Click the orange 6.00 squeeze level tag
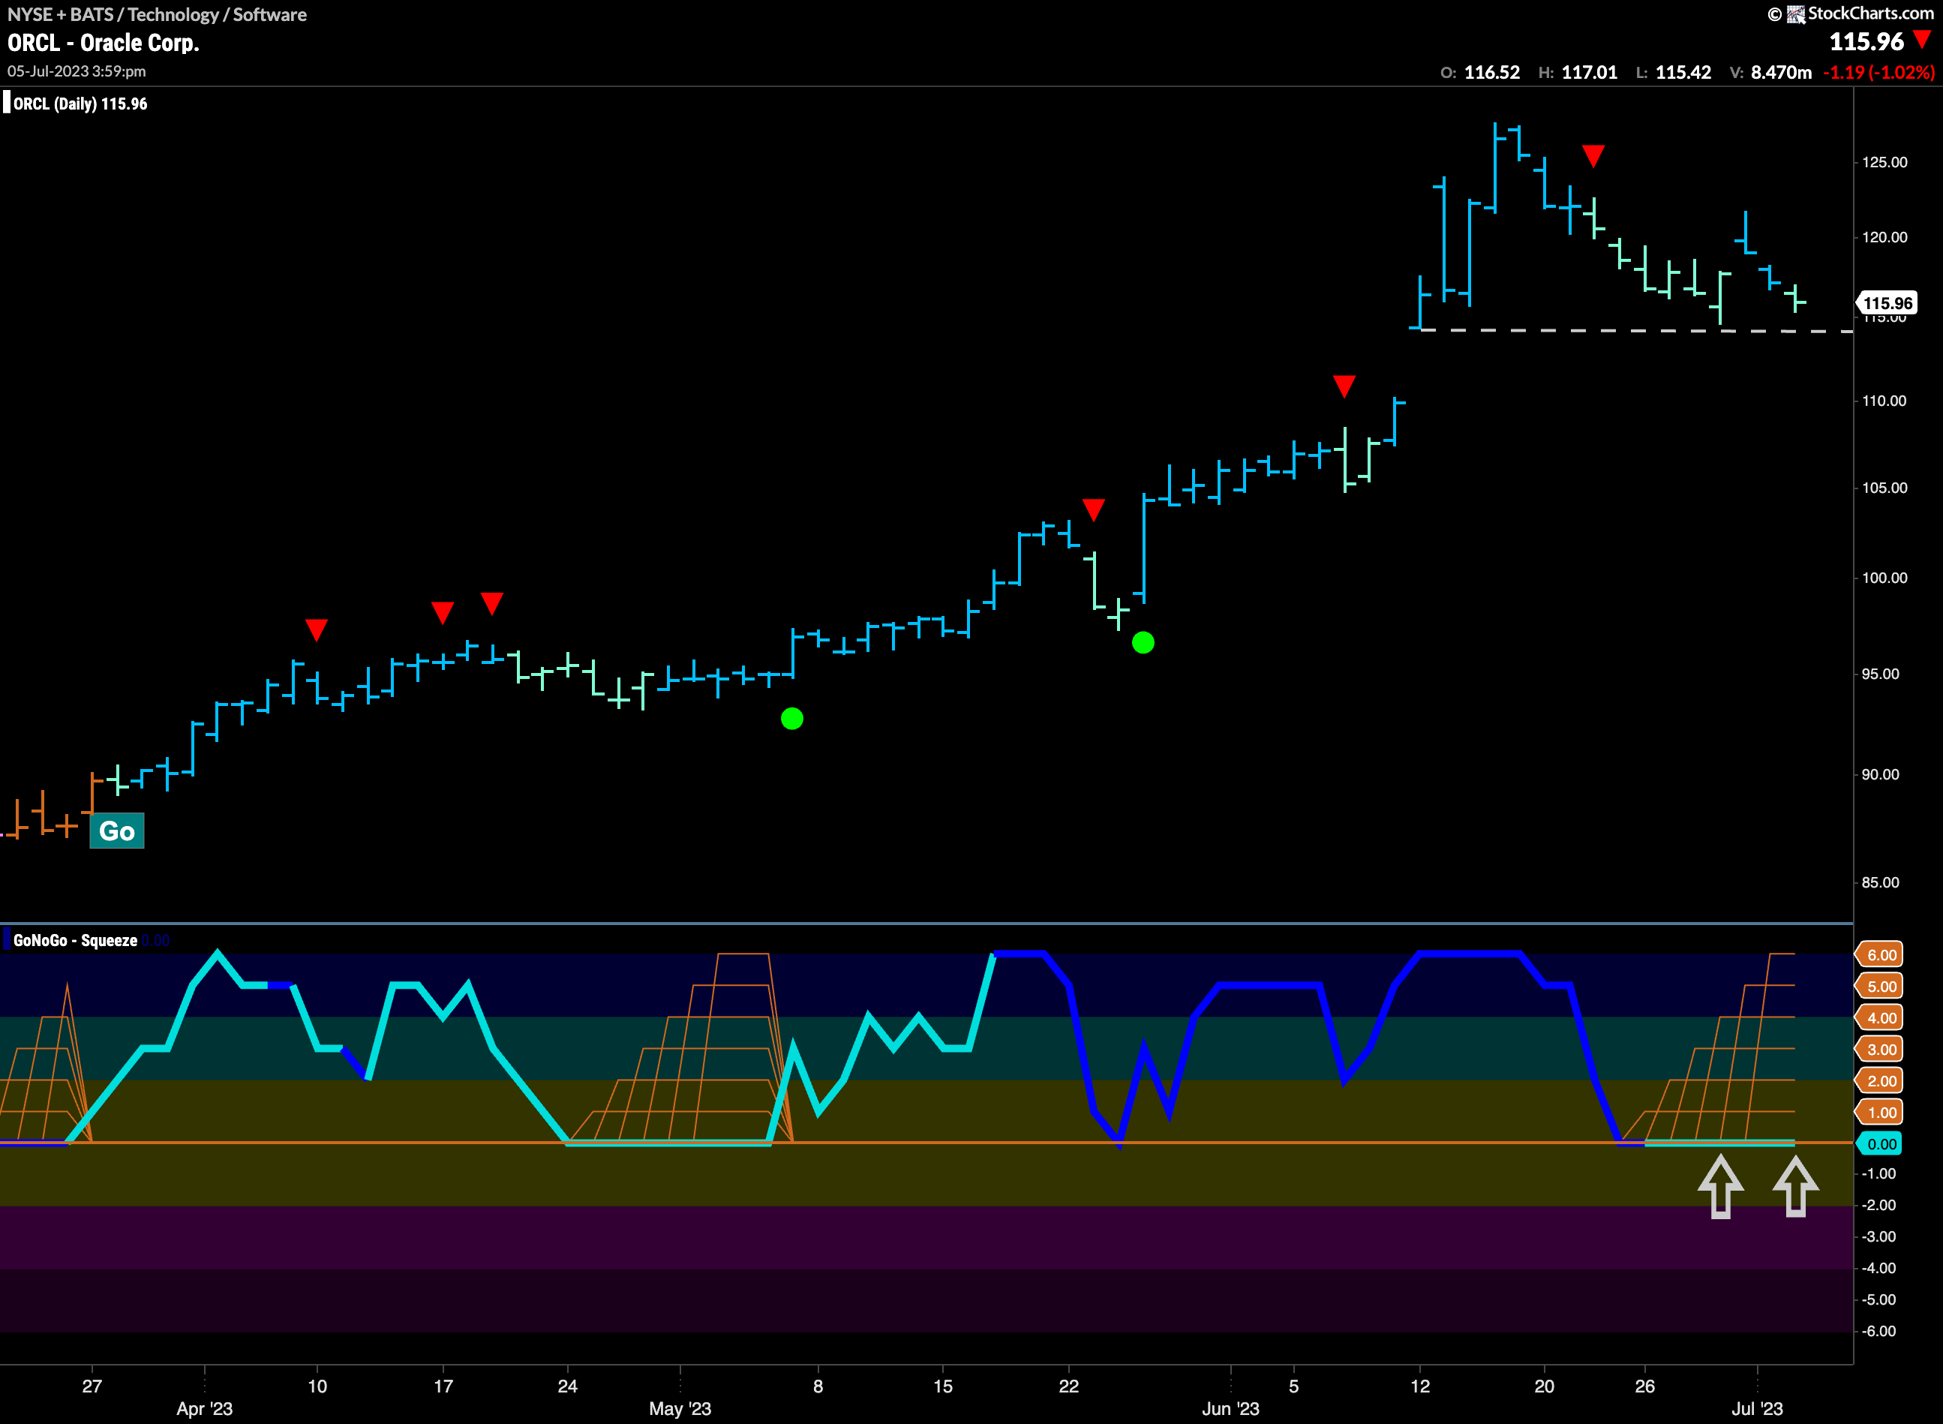This screenshot has height=1424, width=1943. pos(1879,954)
